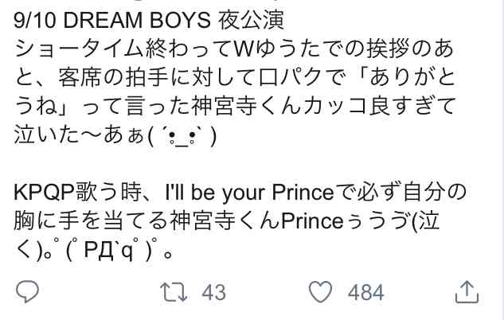504x320 pixels.
Task: Click the retweet count 43
Action: (x=213, y=293)
